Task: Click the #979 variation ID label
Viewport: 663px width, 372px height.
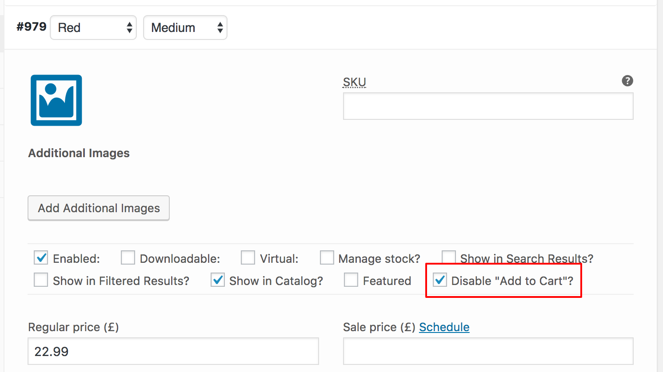Action: pos(31,27)
